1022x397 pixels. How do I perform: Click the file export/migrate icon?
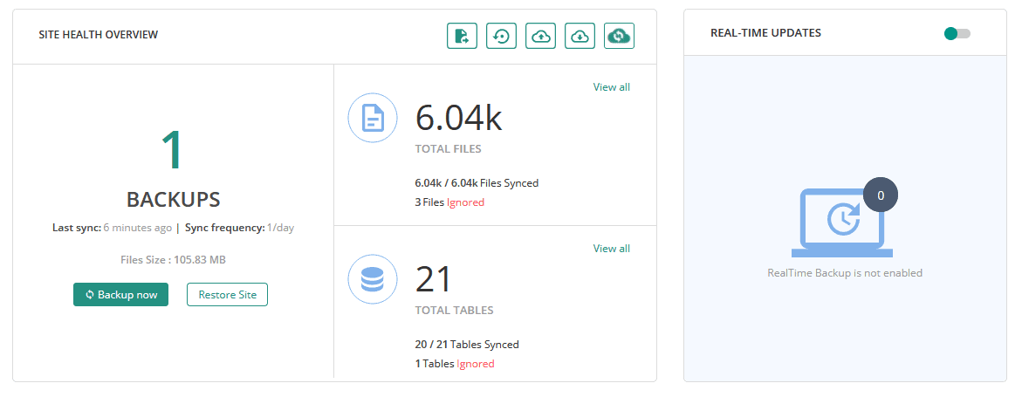tap(462, 36)
